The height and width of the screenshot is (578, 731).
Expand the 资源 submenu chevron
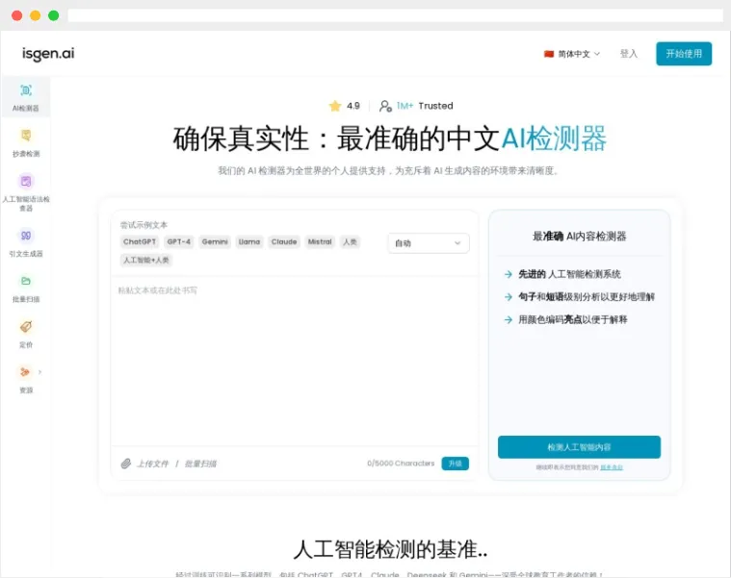pos(39,372)
